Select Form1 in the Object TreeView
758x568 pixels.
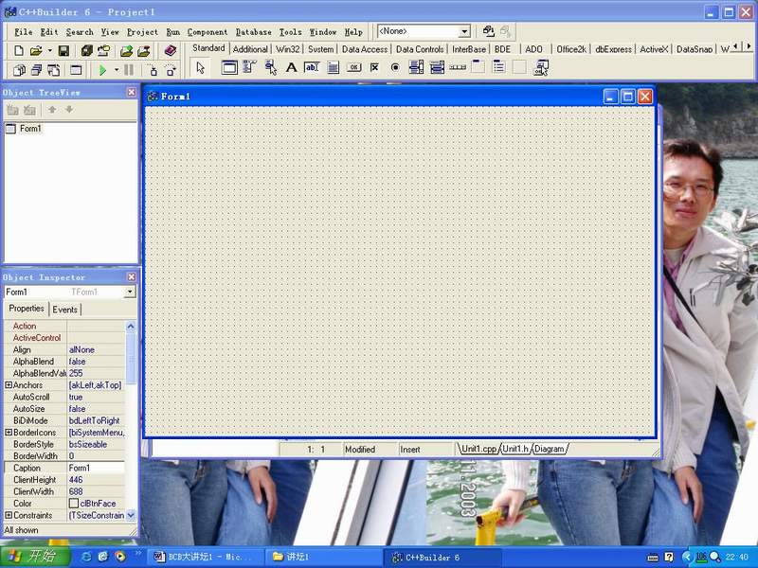30,129
